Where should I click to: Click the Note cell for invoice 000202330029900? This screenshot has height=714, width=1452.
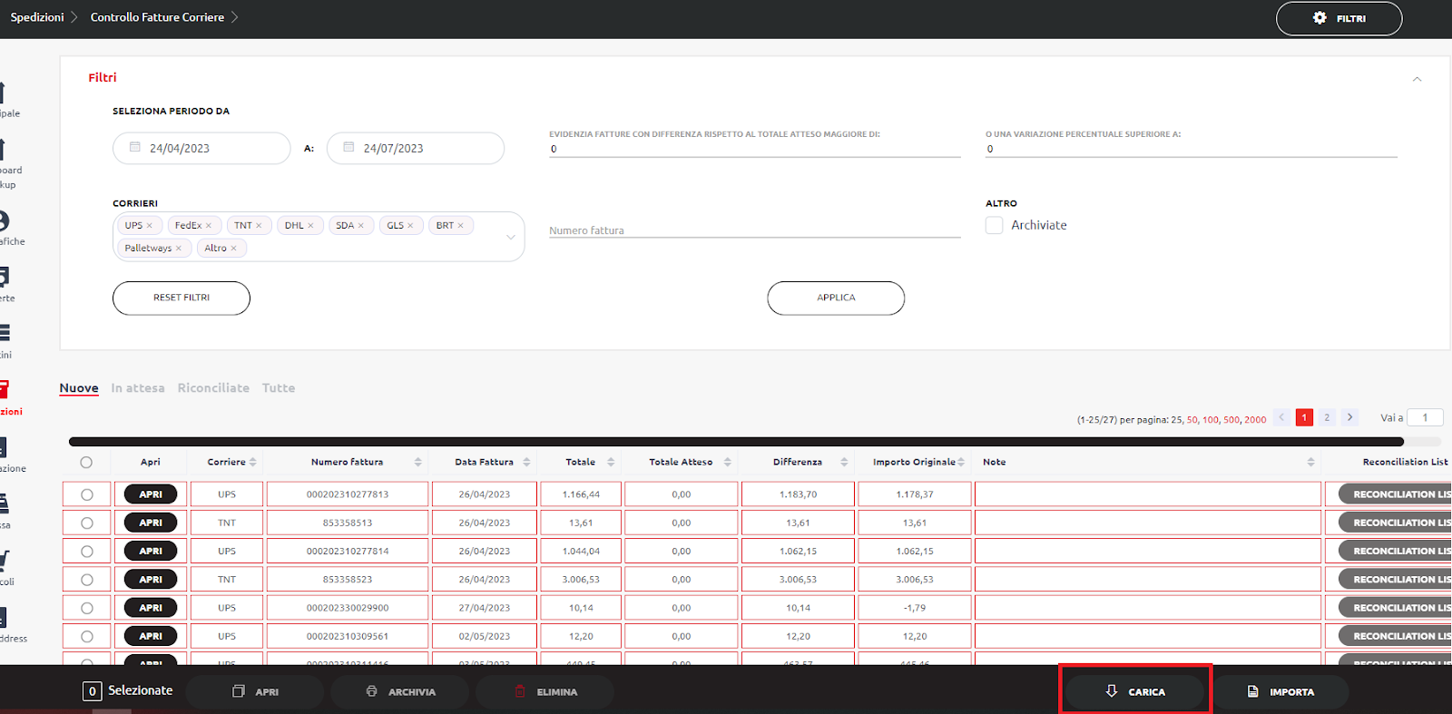click(x=1147, y=608)
